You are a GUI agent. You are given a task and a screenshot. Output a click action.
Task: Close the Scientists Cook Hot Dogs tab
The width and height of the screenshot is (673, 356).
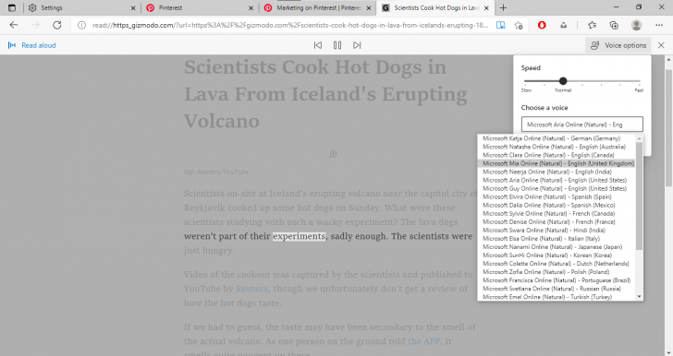486,7
